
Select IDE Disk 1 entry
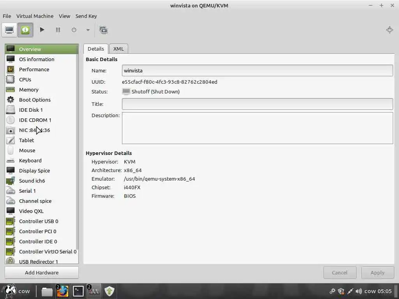point(41,110)
